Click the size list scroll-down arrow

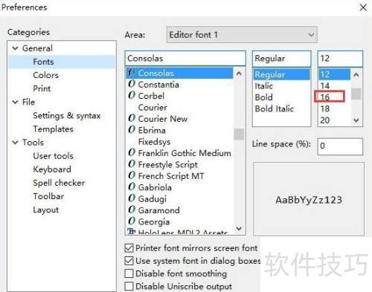(356, 120)
